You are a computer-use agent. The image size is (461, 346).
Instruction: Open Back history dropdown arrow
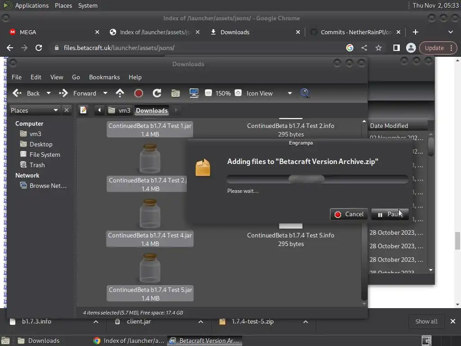(x=49, y=93)
